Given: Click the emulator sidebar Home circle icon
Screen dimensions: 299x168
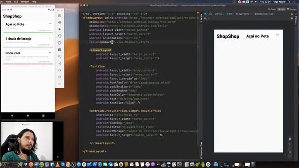Looking at the screenshot, I should click(x=59, y=70).
